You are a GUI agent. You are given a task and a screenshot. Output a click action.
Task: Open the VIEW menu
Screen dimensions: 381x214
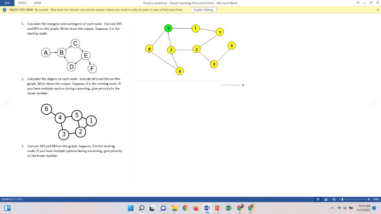(x=36, y=3)
